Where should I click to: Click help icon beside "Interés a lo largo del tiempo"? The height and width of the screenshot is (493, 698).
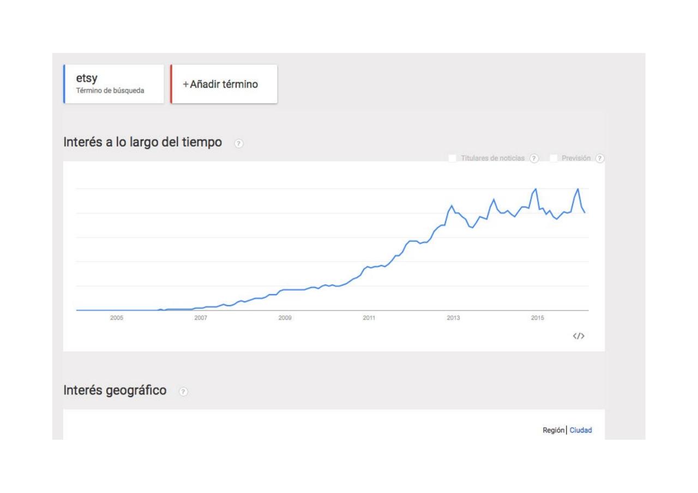[238, 143]
